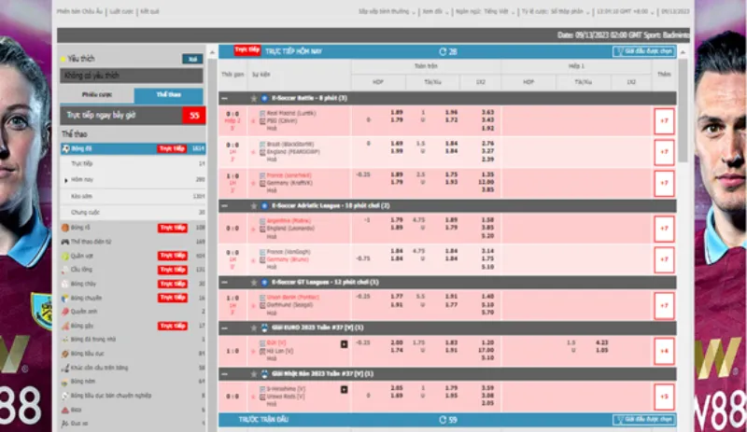Toggle favorite star for Brazil vs England match

point(253,152)
